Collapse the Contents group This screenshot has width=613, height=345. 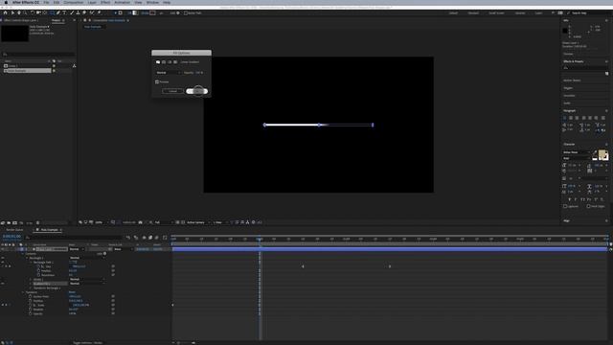pyautogui.click(x=23, y=253)
